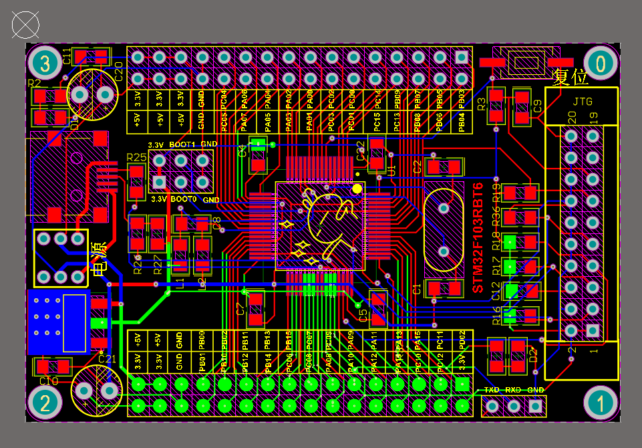Click the crossed-circle origin marker
The image size is (642, 448).
pos(25,25)
